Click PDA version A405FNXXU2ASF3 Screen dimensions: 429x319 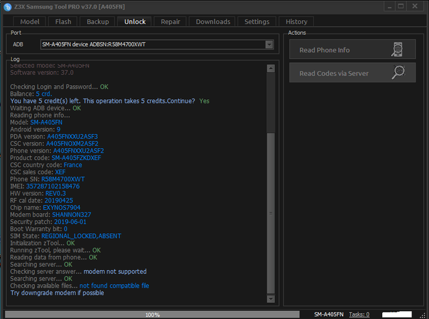72,137
